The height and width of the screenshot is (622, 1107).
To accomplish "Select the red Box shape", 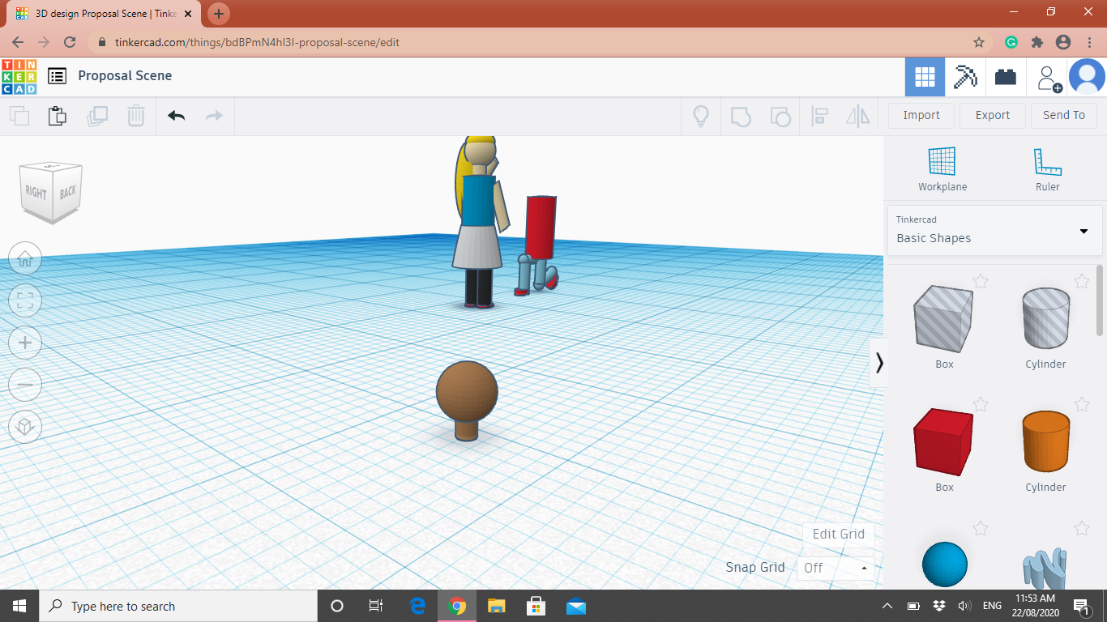I will pos(944,441).
